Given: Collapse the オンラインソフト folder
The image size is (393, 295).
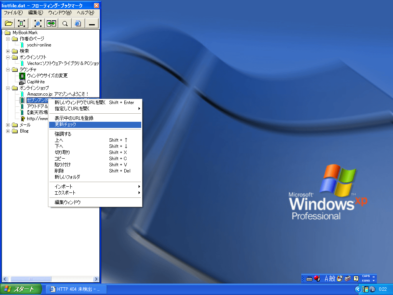Looking at the screenshot, I should (x=8, y=57).
